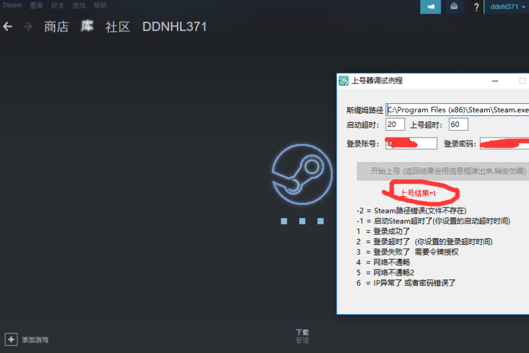This screenshot has height=353, width=529.
Task: Expand the ddnhl371 account dropdown
Action: 507,7
